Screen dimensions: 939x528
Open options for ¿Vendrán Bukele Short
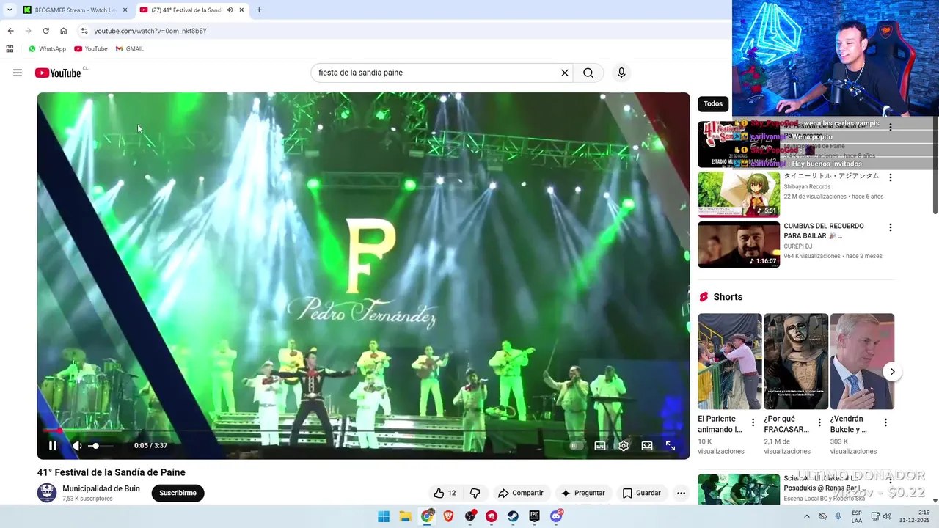(x=885, y=422)
